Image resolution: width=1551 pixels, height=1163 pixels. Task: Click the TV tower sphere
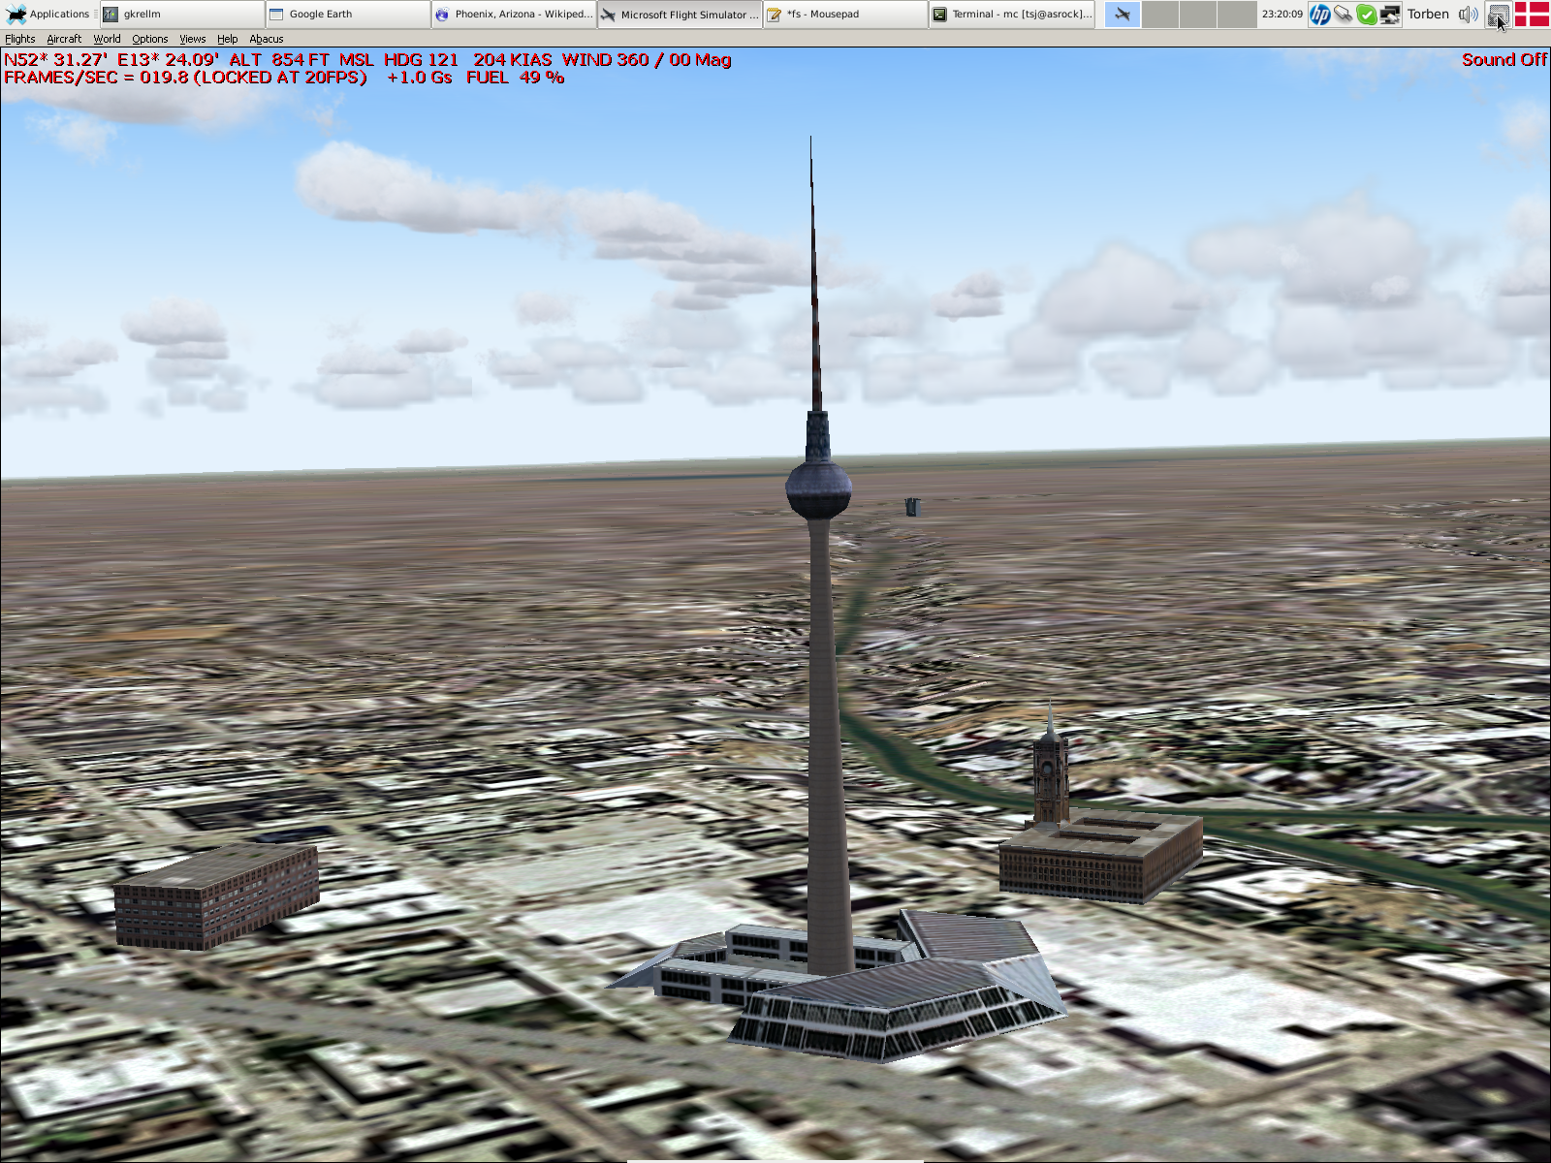pyautogui.click(x=819, y=489)
